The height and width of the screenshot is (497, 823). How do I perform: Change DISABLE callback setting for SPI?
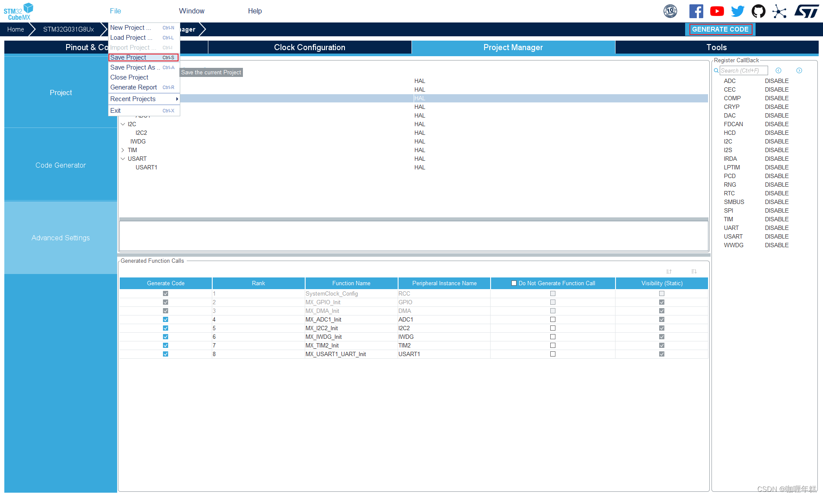coord(777,210)
